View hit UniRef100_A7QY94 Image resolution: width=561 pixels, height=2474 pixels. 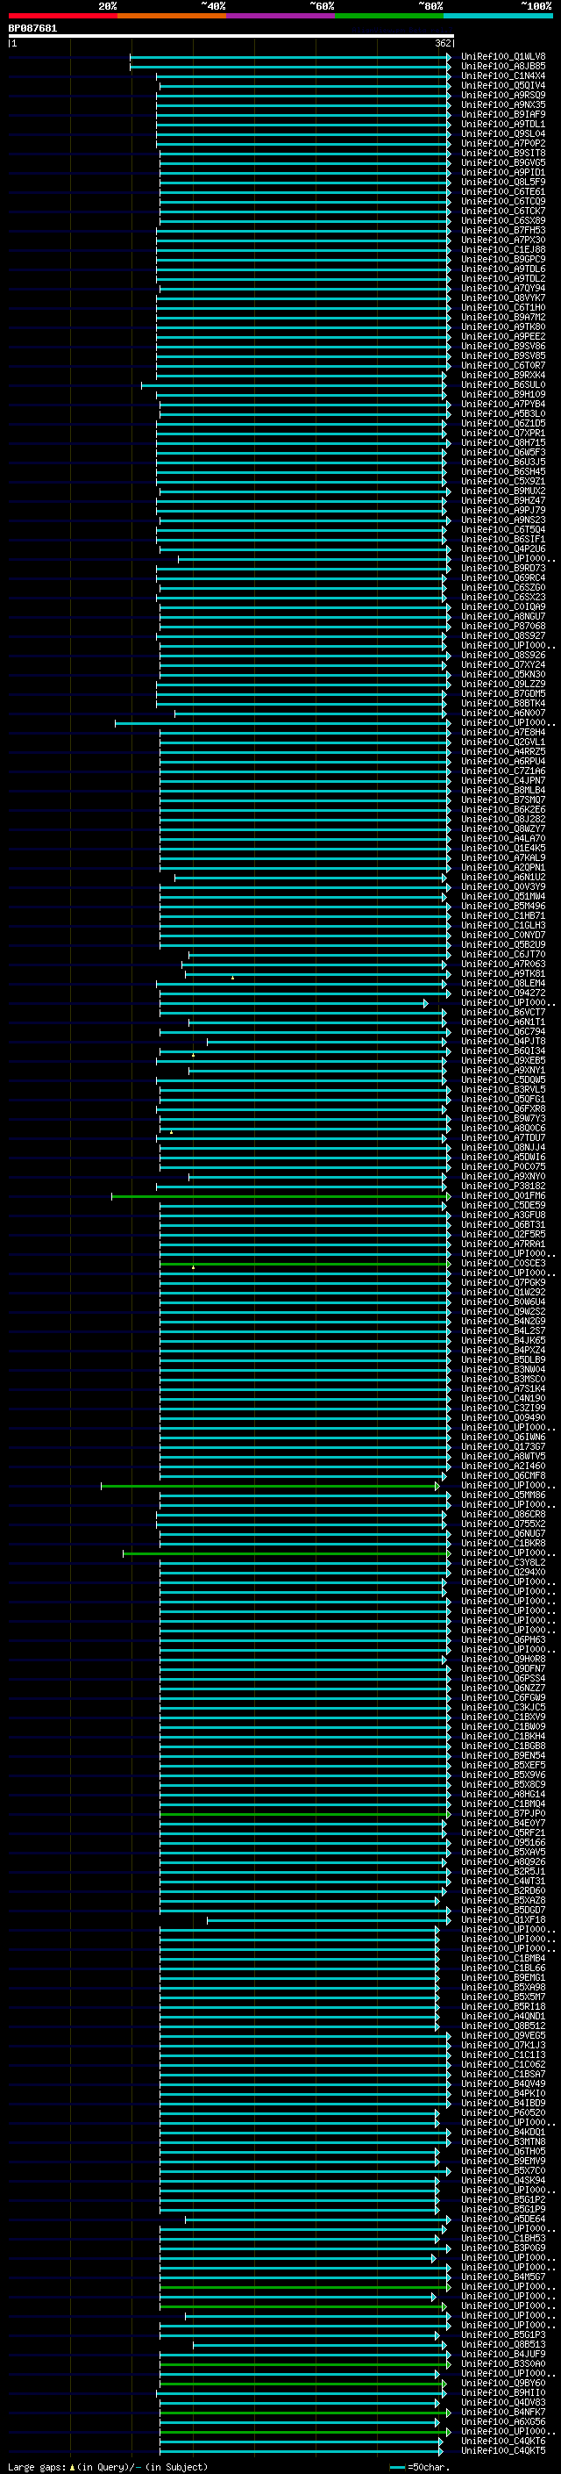(x=503, y=288)
